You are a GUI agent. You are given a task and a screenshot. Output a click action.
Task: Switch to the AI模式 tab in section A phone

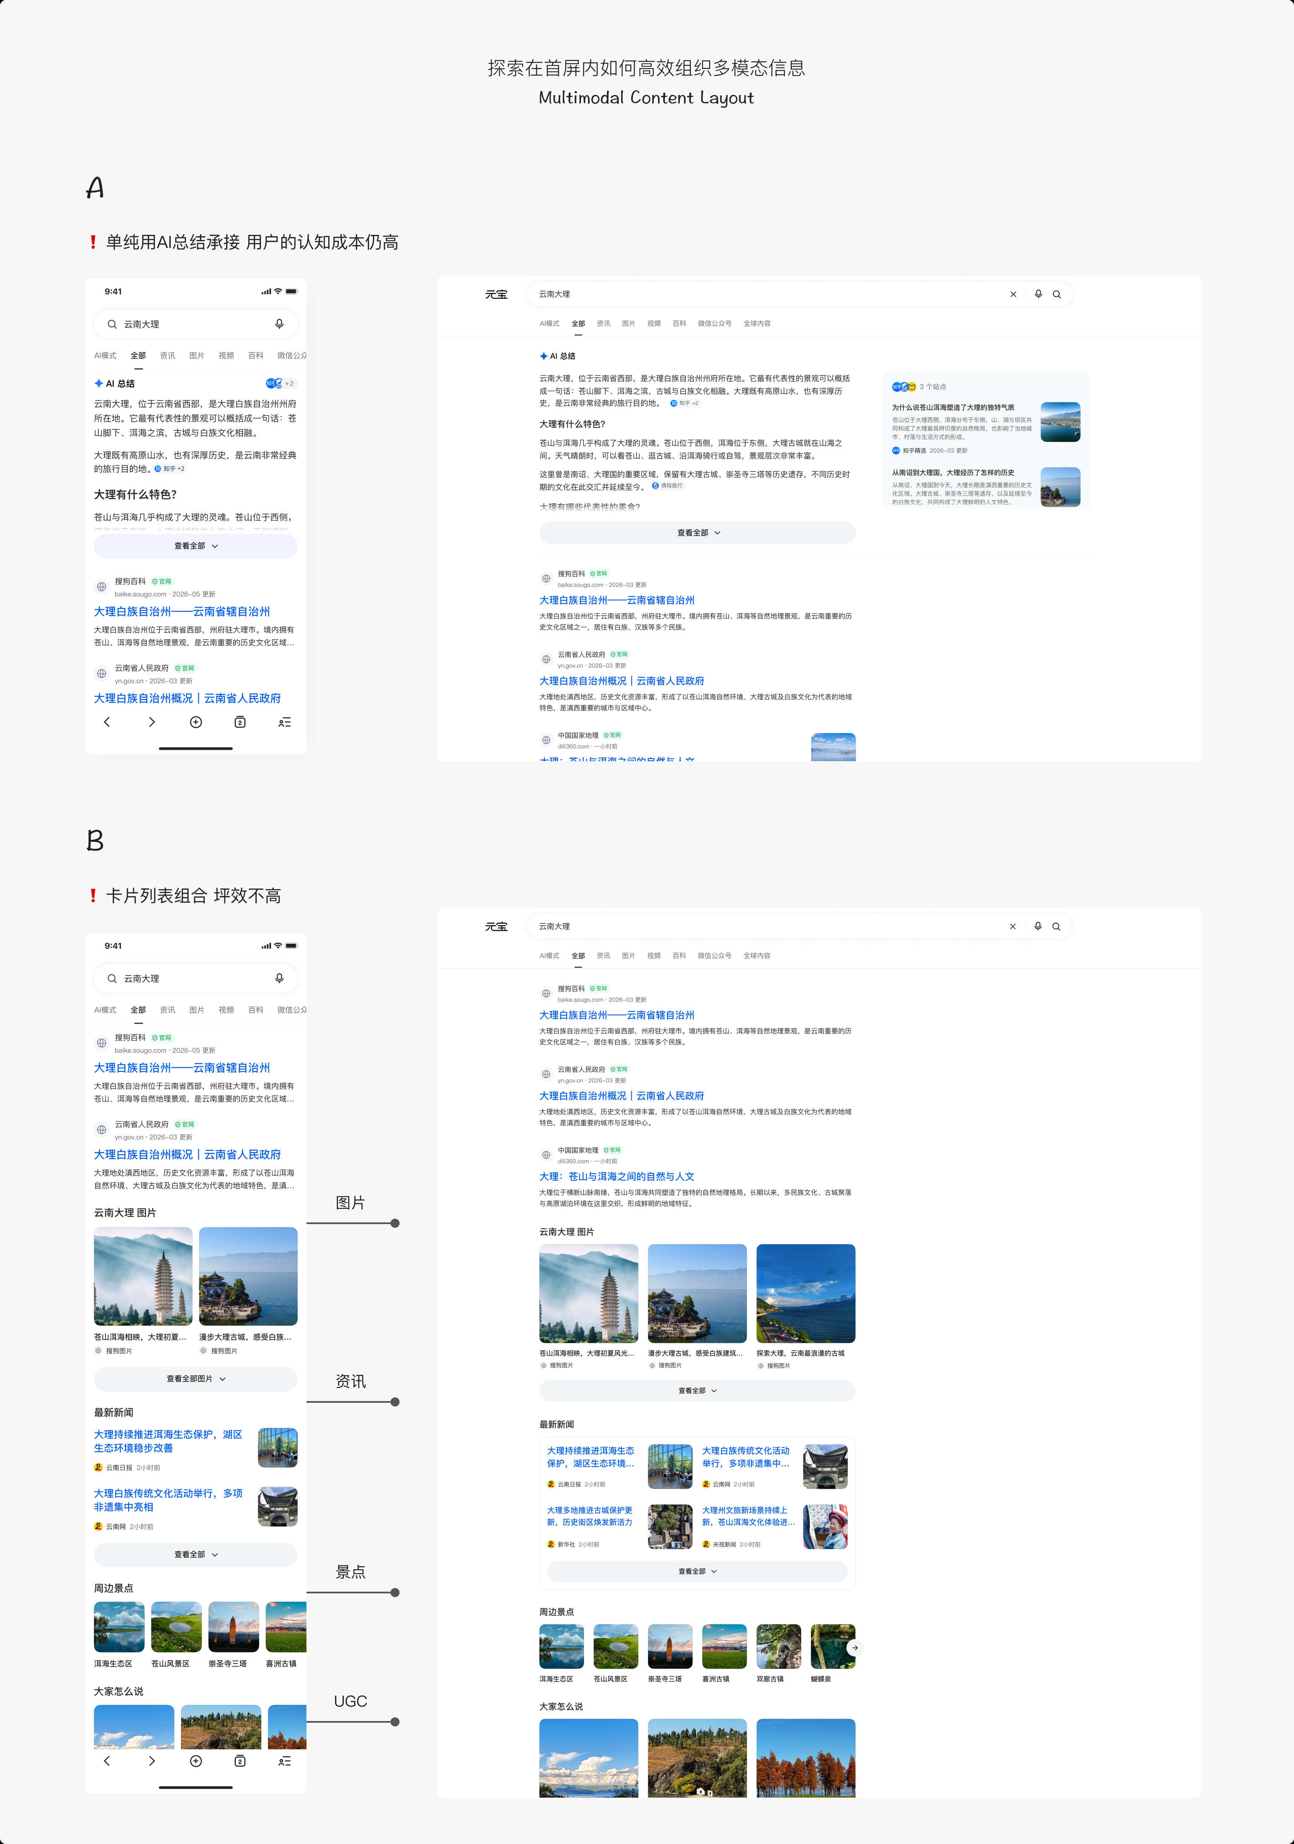[105, 355]
